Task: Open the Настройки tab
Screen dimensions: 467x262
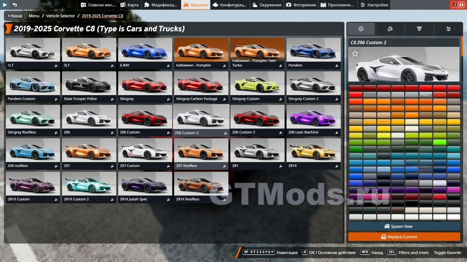Action: [x=374, y=5]
